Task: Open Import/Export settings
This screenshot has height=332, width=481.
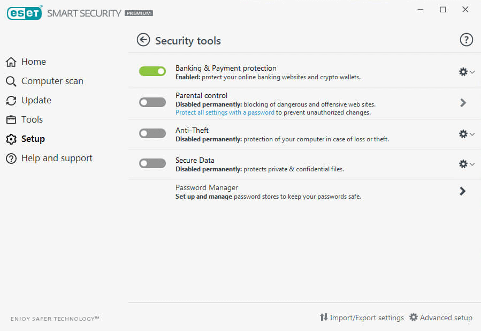Action: [367, 318]
